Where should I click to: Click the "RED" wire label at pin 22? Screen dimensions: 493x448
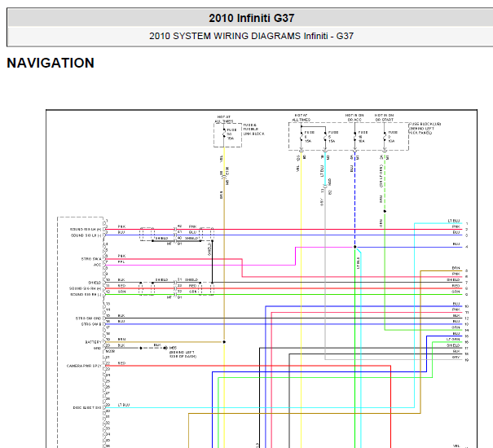point(121,363)
